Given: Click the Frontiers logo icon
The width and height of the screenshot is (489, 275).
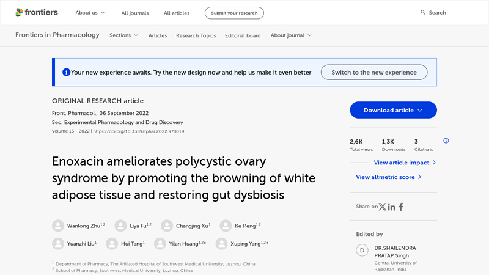Looking at the screenshot, I should coord(20,13).
